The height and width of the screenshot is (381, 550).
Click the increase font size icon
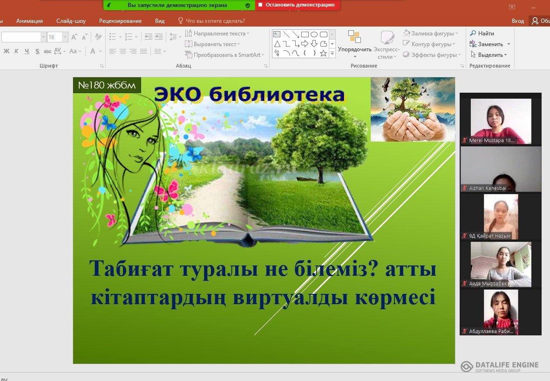(75, 37)
